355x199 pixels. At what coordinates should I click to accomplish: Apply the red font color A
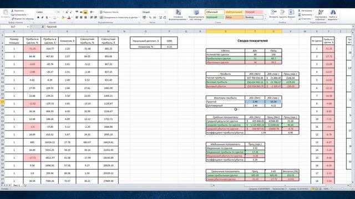69,17
